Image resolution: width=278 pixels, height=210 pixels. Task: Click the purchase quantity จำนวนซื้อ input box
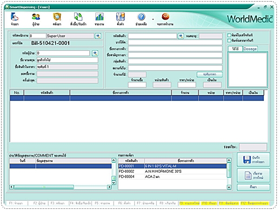pos(137,85)
